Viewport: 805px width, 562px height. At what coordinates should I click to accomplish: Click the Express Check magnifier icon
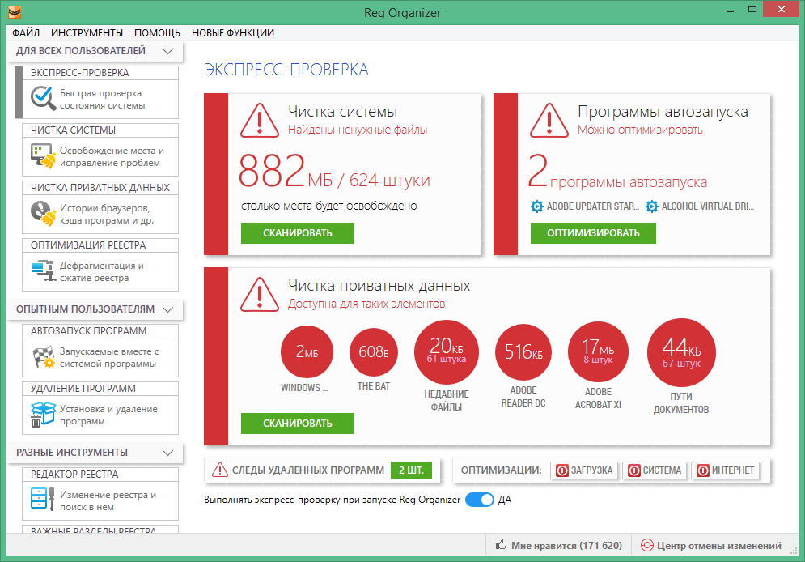(x=43, y=99)
